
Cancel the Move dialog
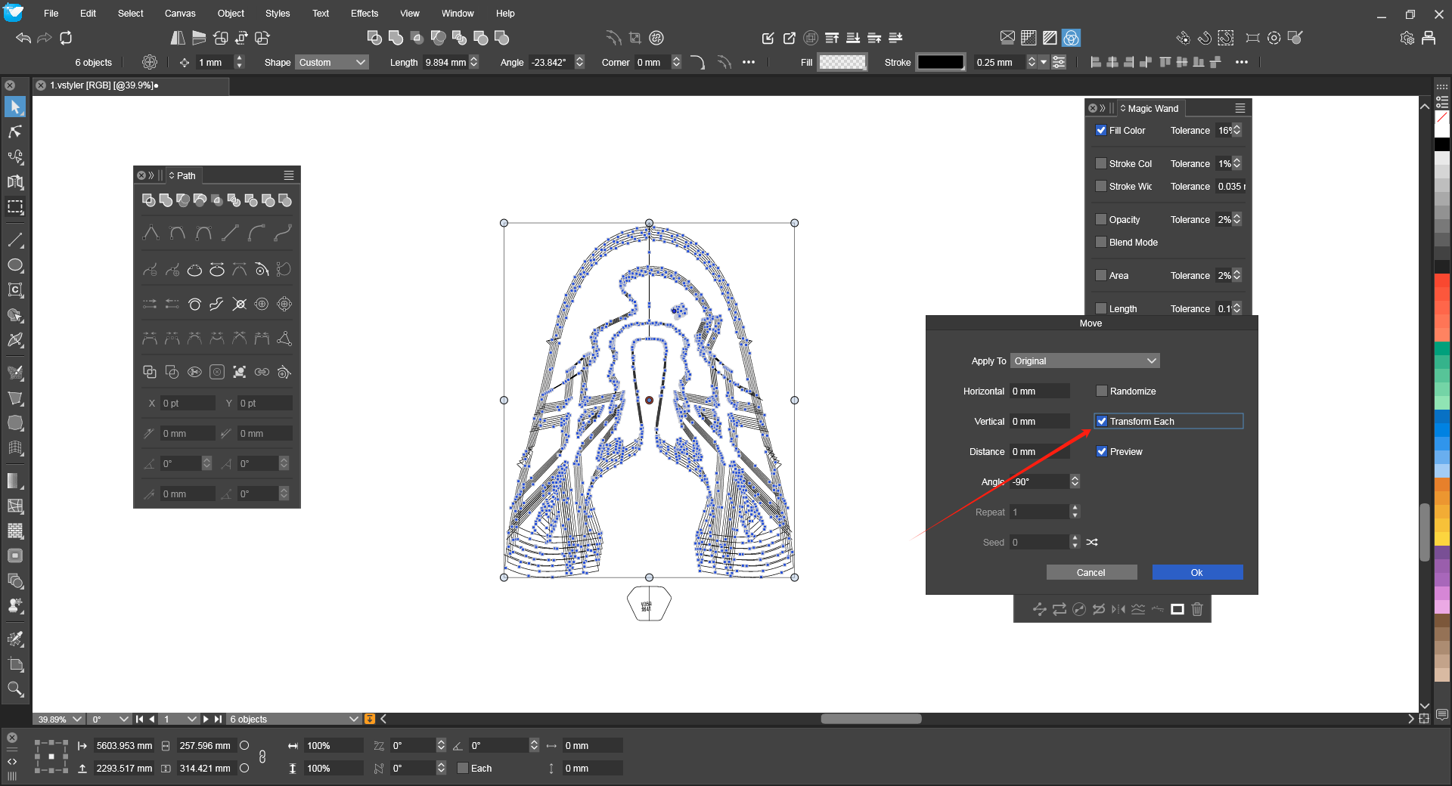(x=1091, y=572)
